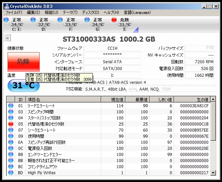Screen dimensions: 222x182
Task: Click the ST31000333AS 1000.2 GB model title
Action: tap(109, 39)
